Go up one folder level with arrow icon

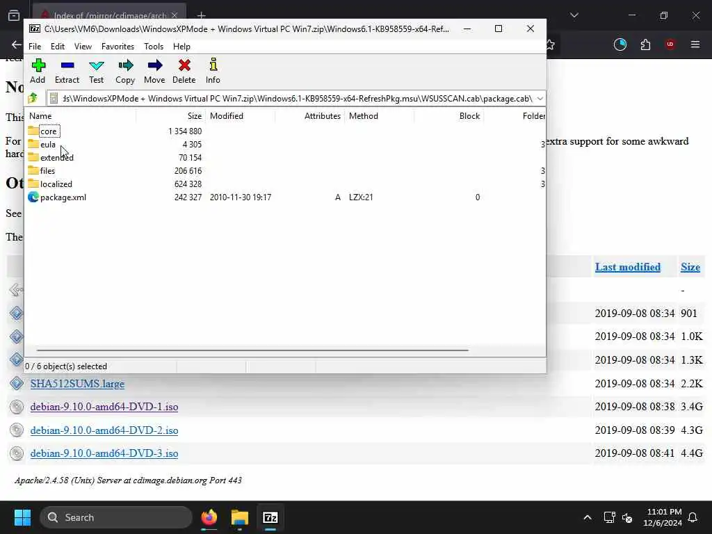click(33, 98)
